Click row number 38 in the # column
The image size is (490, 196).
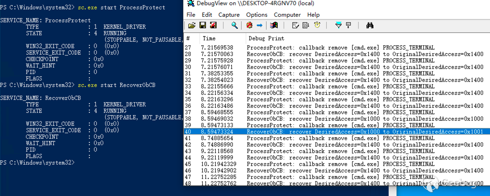tap(188, 119)
